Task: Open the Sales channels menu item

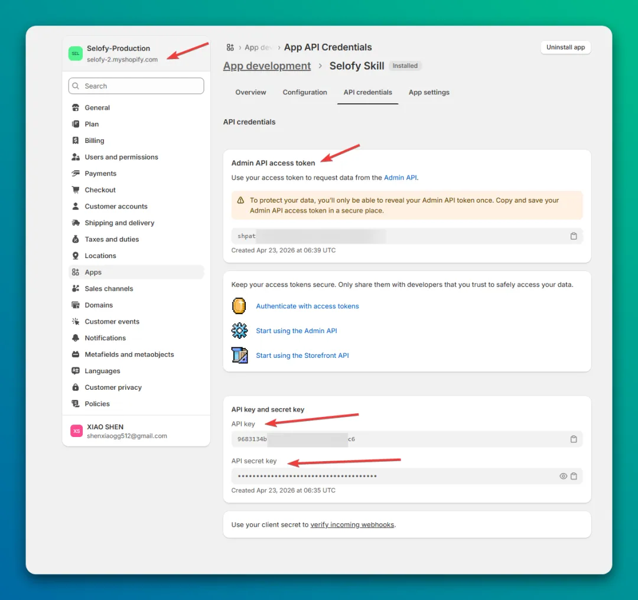Action: click(136, 288)
